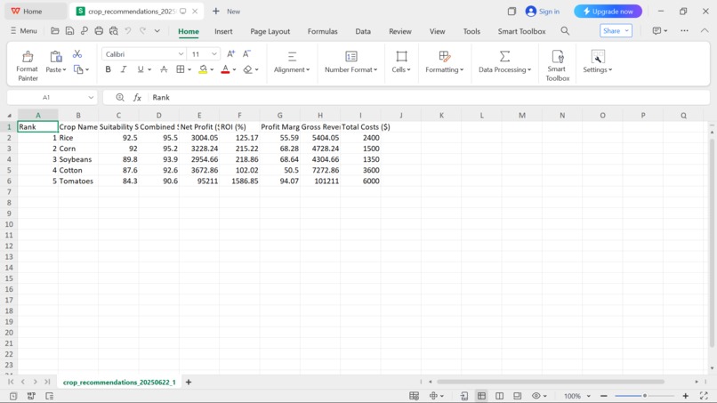Click the zoom lookup icon beside fx
Image resolution: width=717 pixels, height=403 pixels.
(120, 98)
